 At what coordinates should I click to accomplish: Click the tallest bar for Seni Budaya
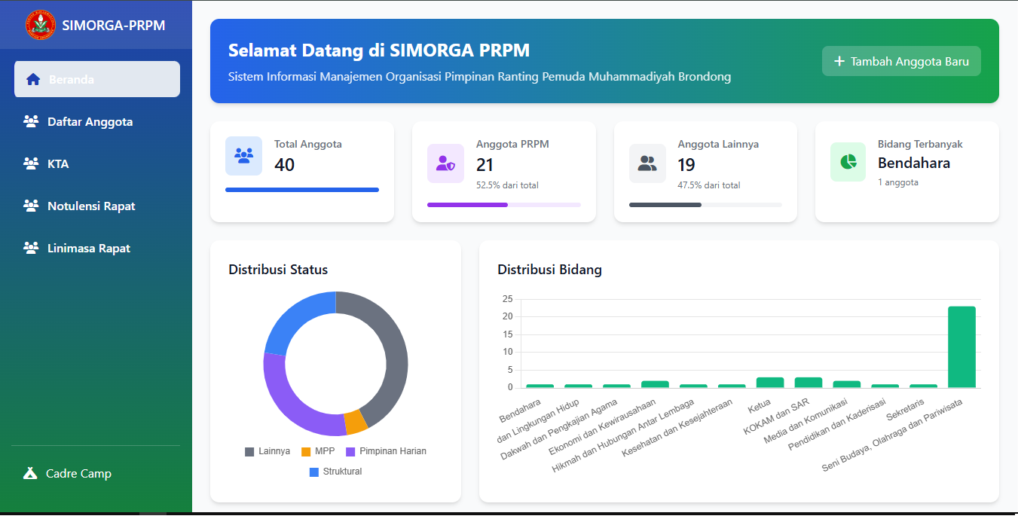961,347
